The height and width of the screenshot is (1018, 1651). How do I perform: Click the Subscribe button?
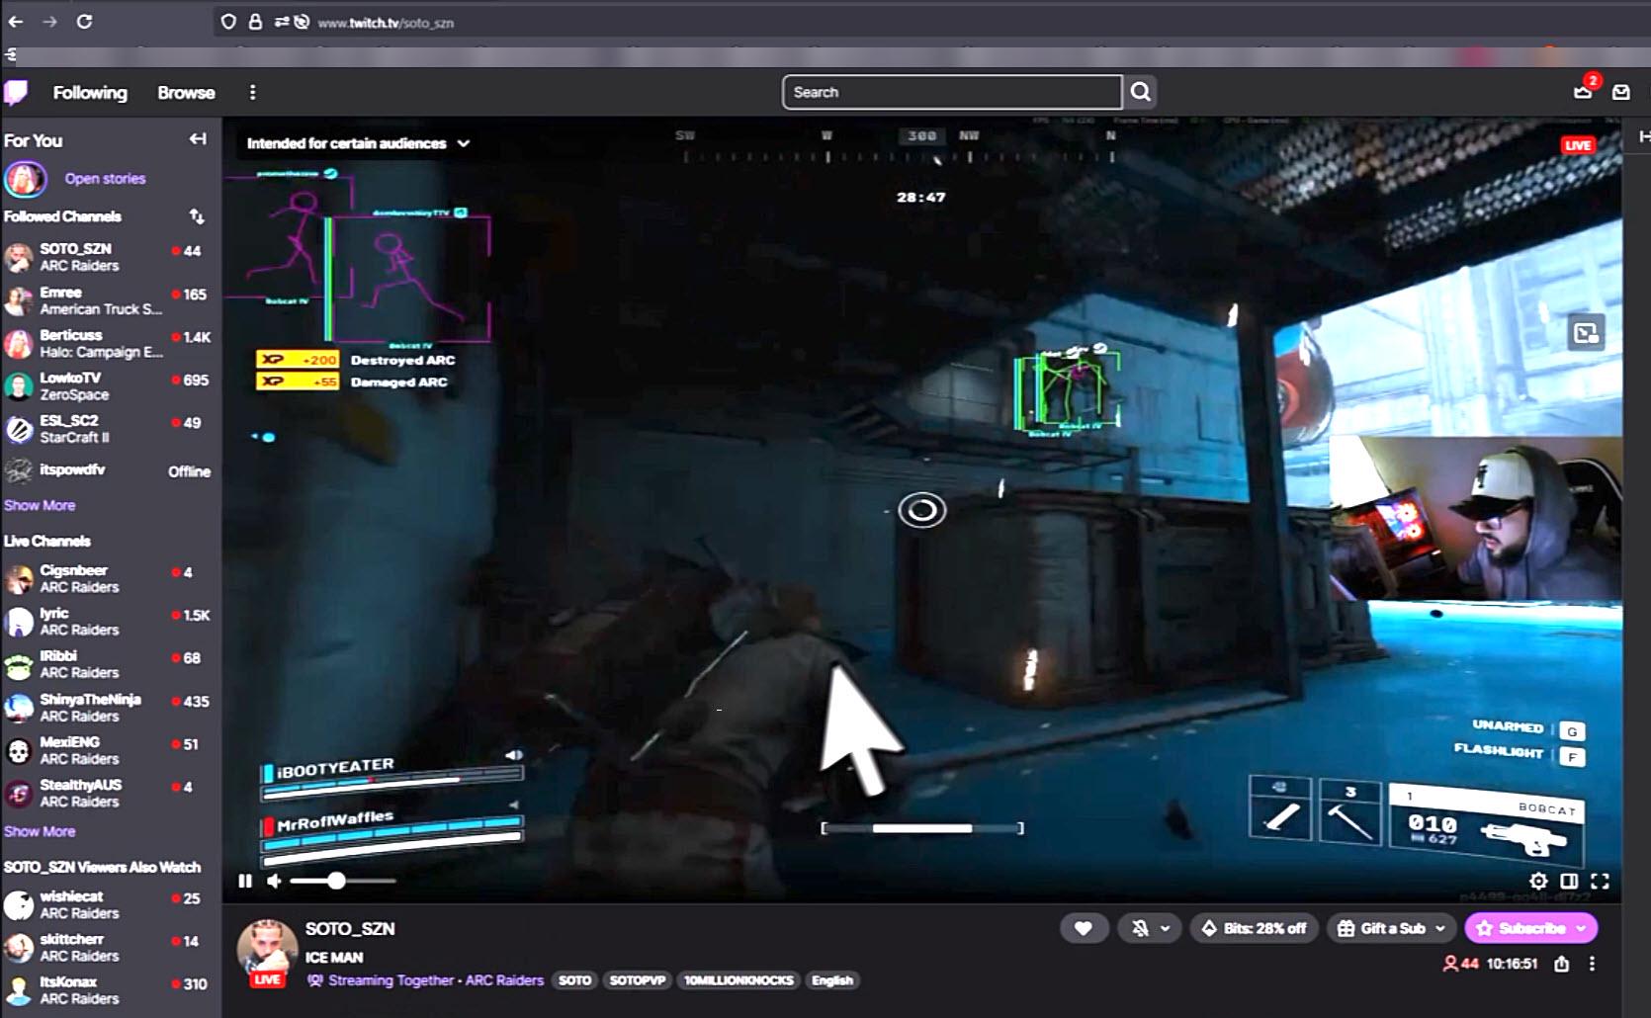point(1521,928)
